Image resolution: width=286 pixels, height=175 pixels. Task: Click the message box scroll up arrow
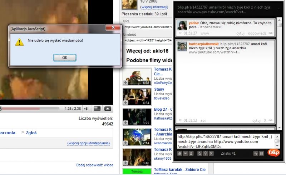point(277,136)
